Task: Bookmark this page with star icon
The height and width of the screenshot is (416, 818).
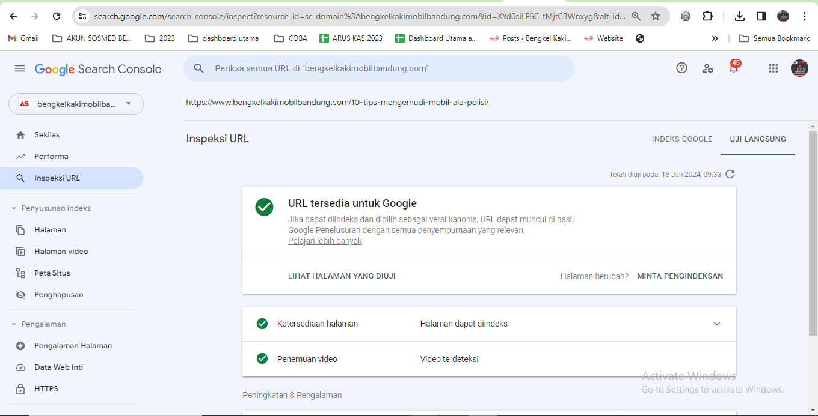Action: tap(656, 16)
